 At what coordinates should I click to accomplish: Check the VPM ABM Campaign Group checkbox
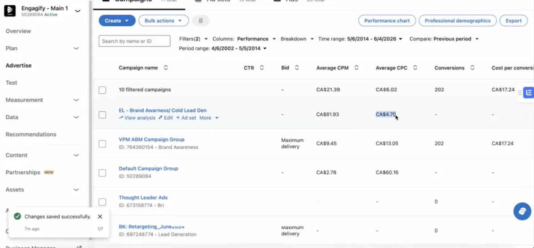[102, 144]
